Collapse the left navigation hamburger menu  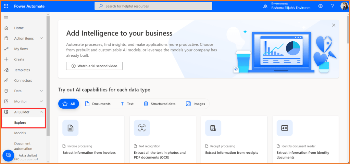(6, 17)
